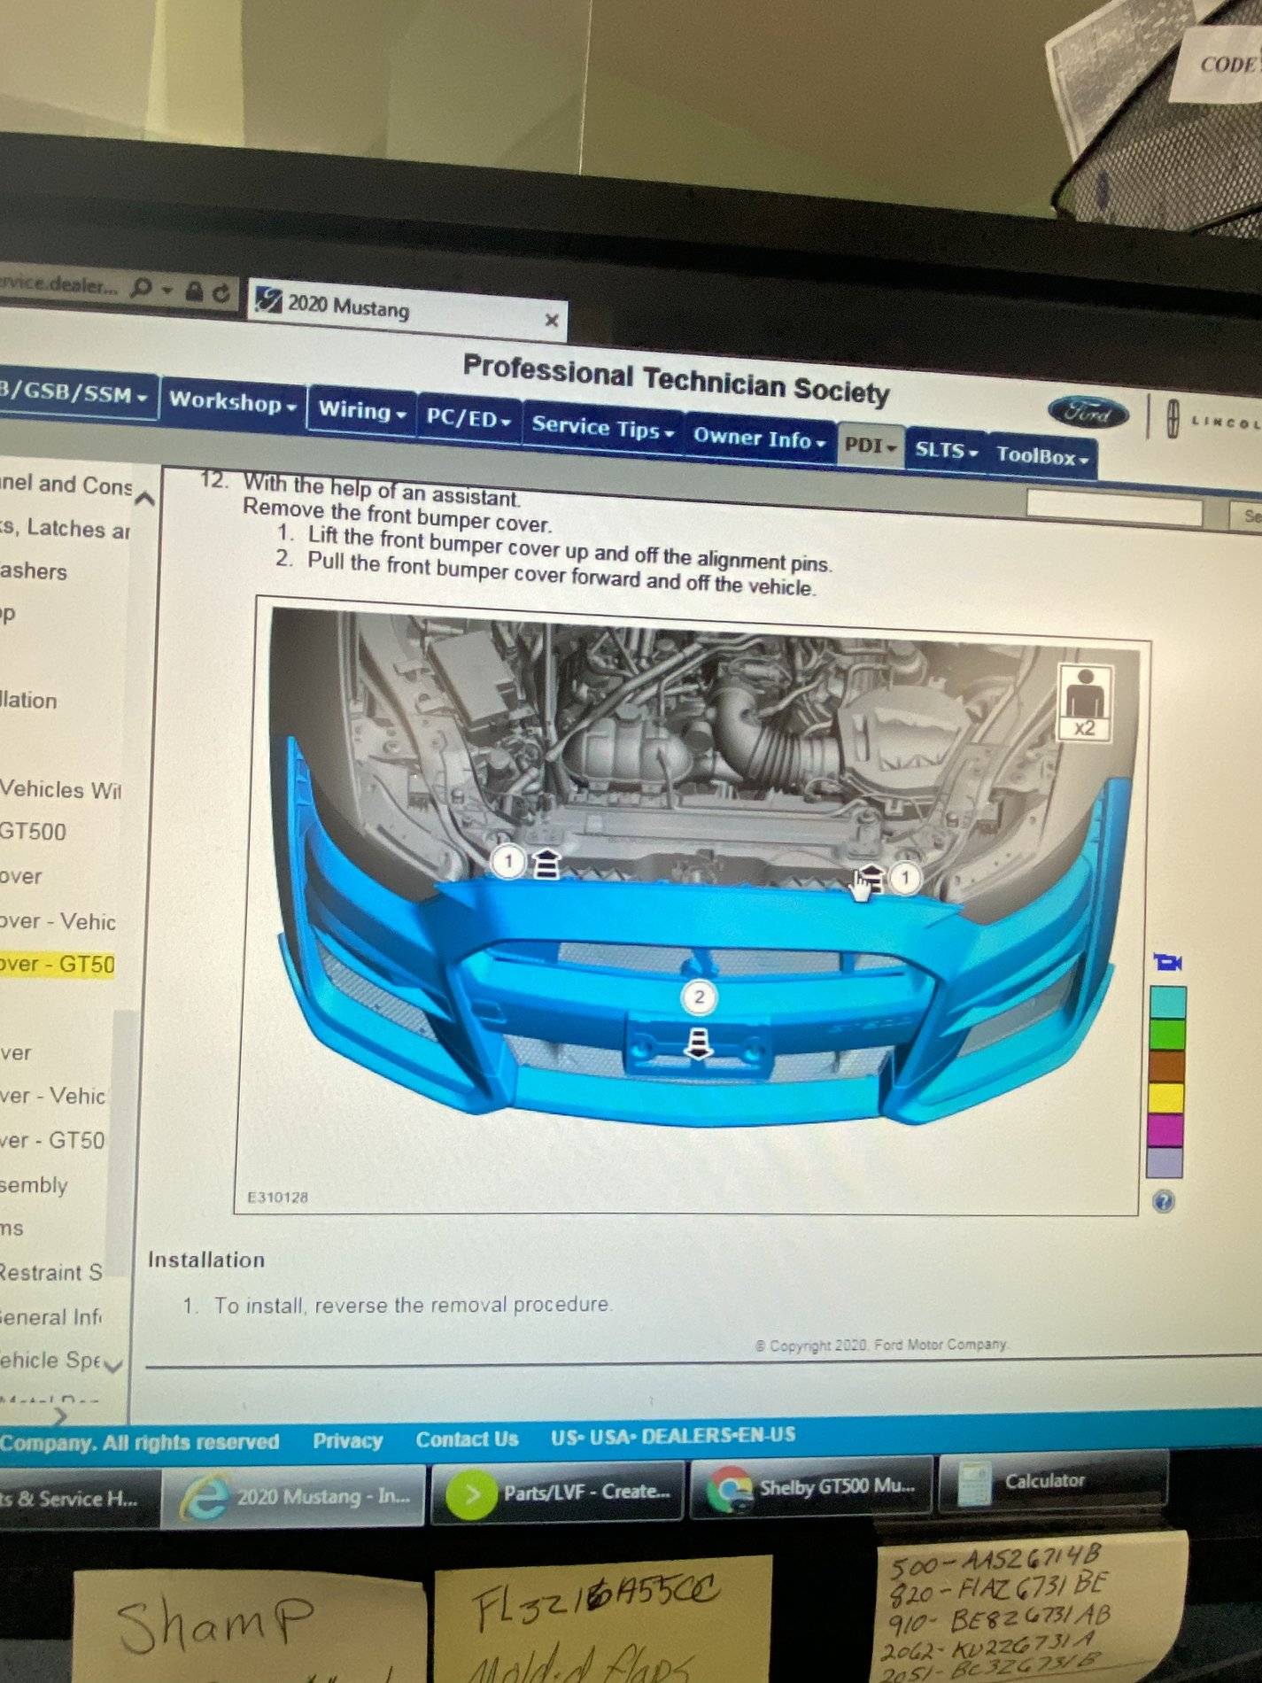
Task: Click 'Pull the front bumper cover forward' step text
Action: click(x=560, y=574)
